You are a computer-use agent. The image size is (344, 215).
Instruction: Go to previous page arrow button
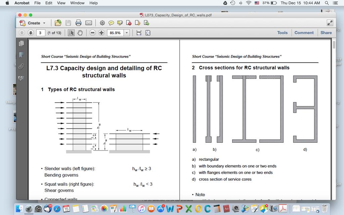(22, 33)
